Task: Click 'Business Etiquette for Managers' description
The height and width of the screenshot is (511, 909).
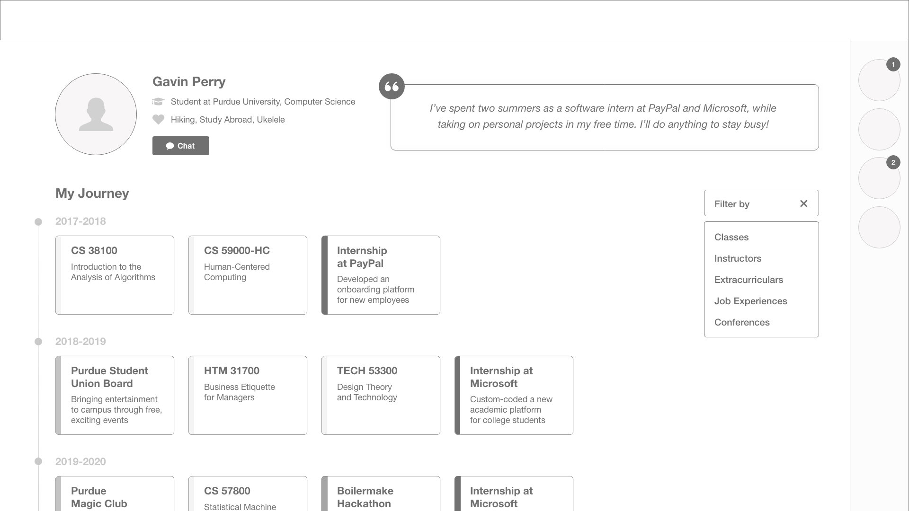Action: 239,392
